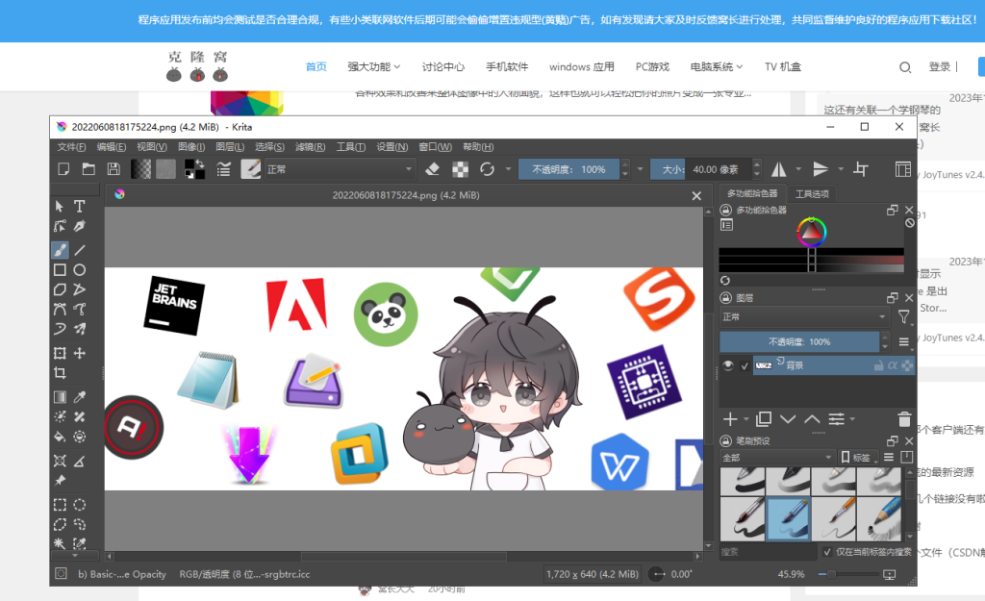Viewport: 985px width, 601px height.
Task: Toggle lock on 图层 docker header
Action: [x=725, y=298]
